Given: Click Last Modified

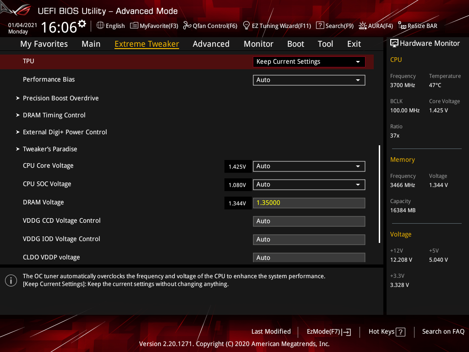Looking at the screenshot, I should (x=271, y=331).
